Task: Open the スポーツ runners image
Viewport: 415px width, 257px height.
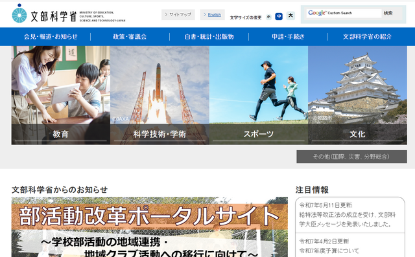Action: [x=259, y=95]
